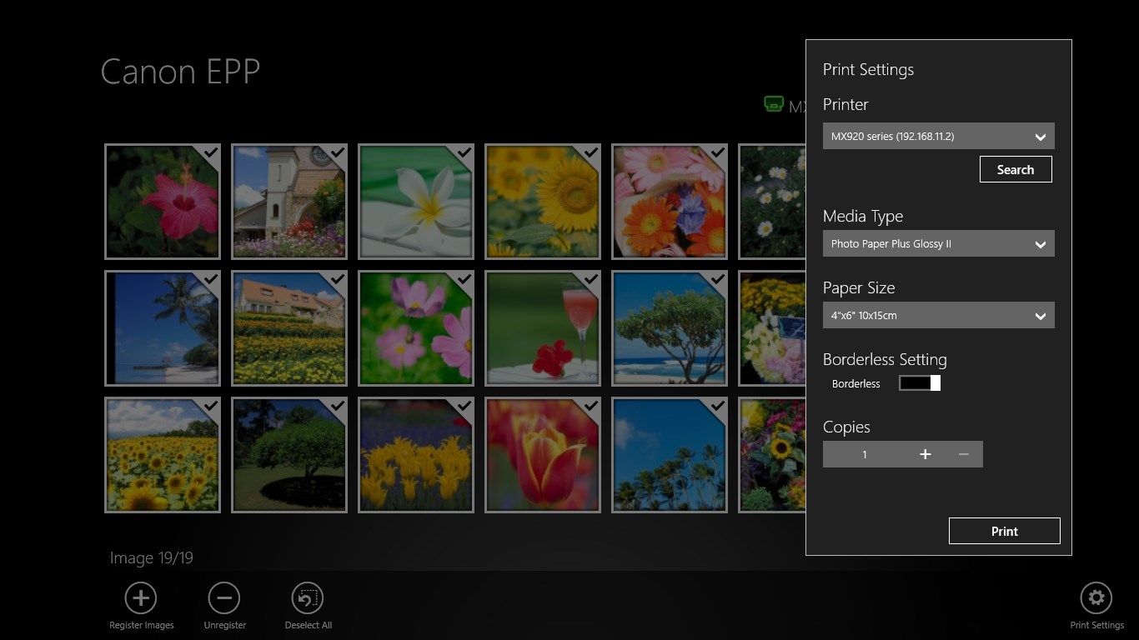The image size is (1139, 640).
Task: Click the green printer status icon
Action: pyautogui.click(x=774, y=105)
